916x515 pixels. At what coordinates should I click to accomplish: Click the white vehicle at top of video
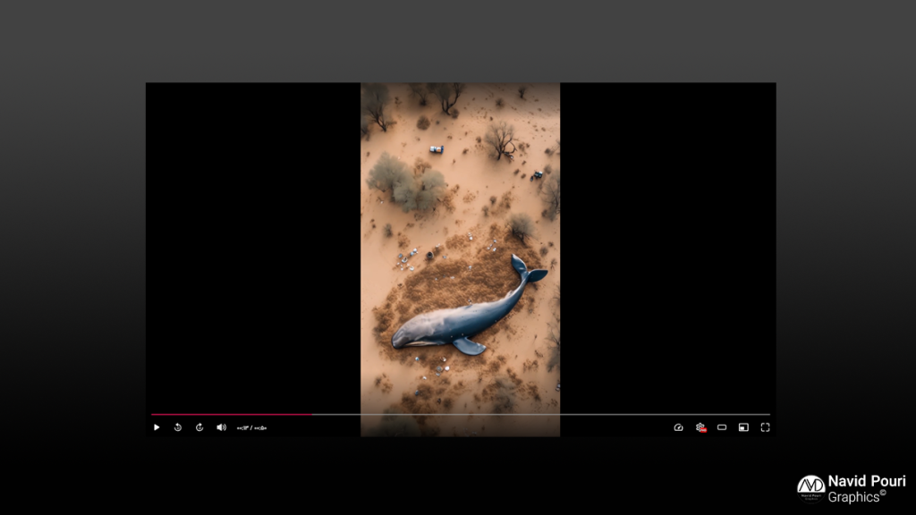click(437, 149)
